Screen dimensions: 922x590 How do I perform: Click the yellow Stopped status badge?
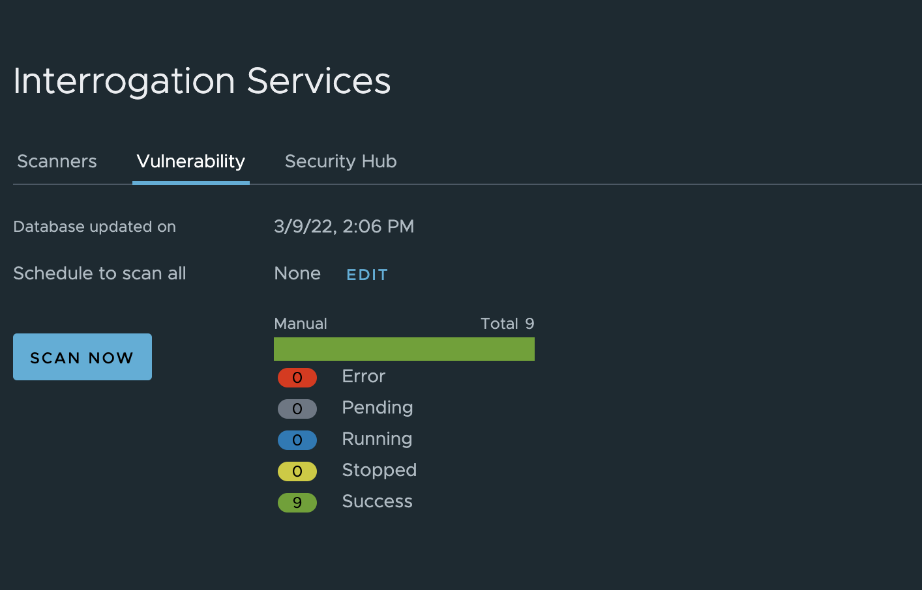click(297, 471)
